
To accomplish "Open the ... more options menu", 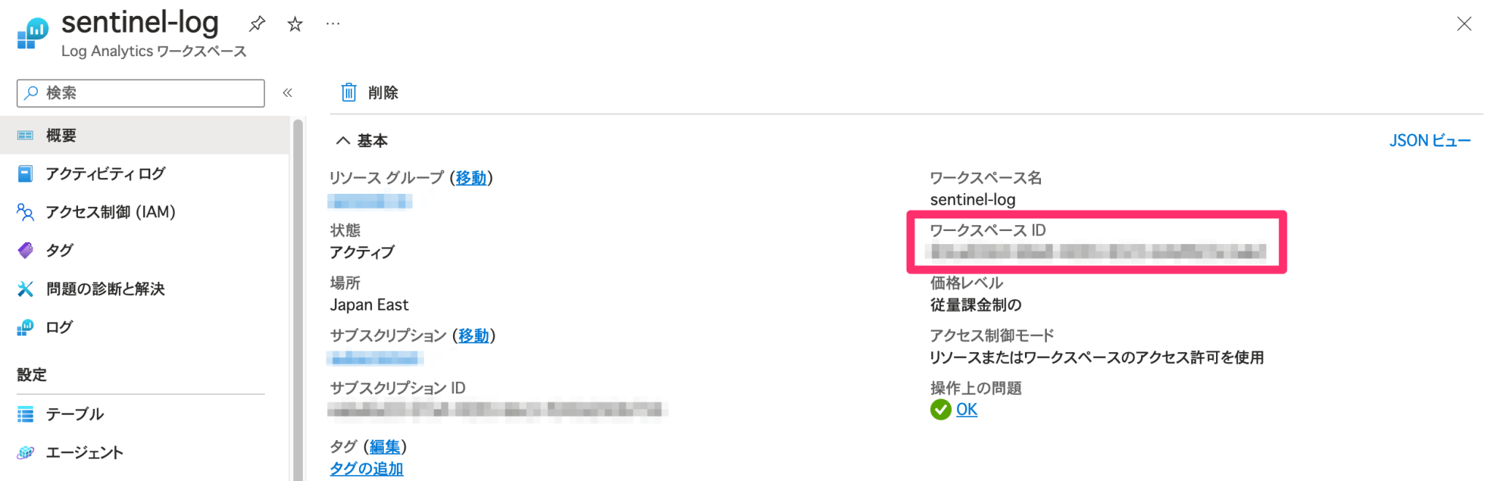I will (x=333, y=22).
